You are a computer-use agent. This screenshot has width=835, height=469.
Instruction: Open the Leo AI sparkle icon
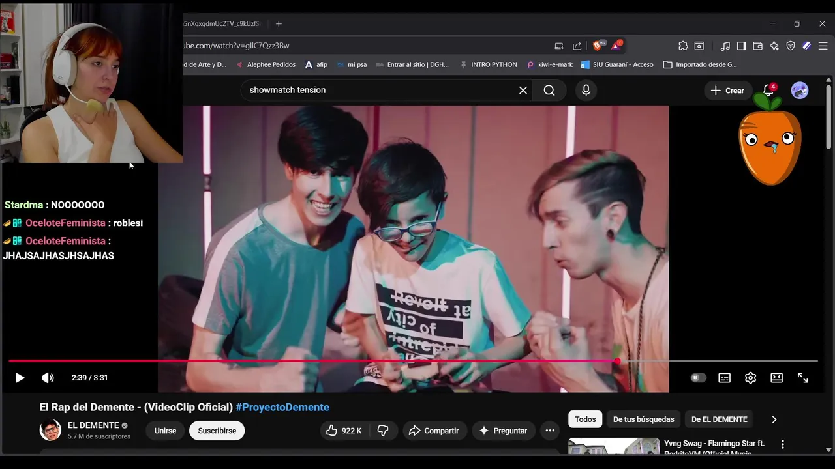(x=774, y=46)
